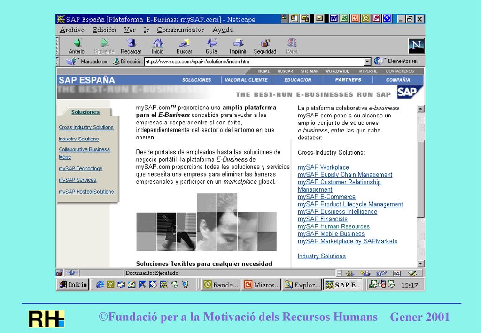Select the VALOR AL CLIENTE navigation tab
This screenshot has width=481, height=333.
coord(246,80)
